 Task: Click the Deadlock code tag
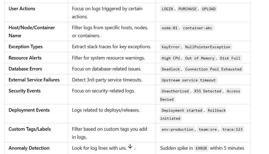(x=170, y=69)
